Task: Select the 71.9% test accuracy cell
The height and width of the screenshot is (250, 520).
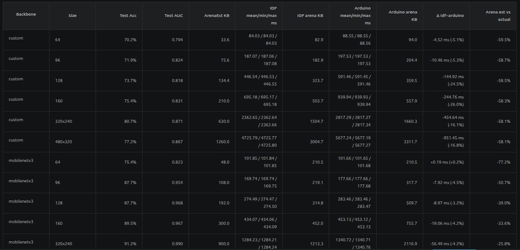Action: click(x=130, y=60)
